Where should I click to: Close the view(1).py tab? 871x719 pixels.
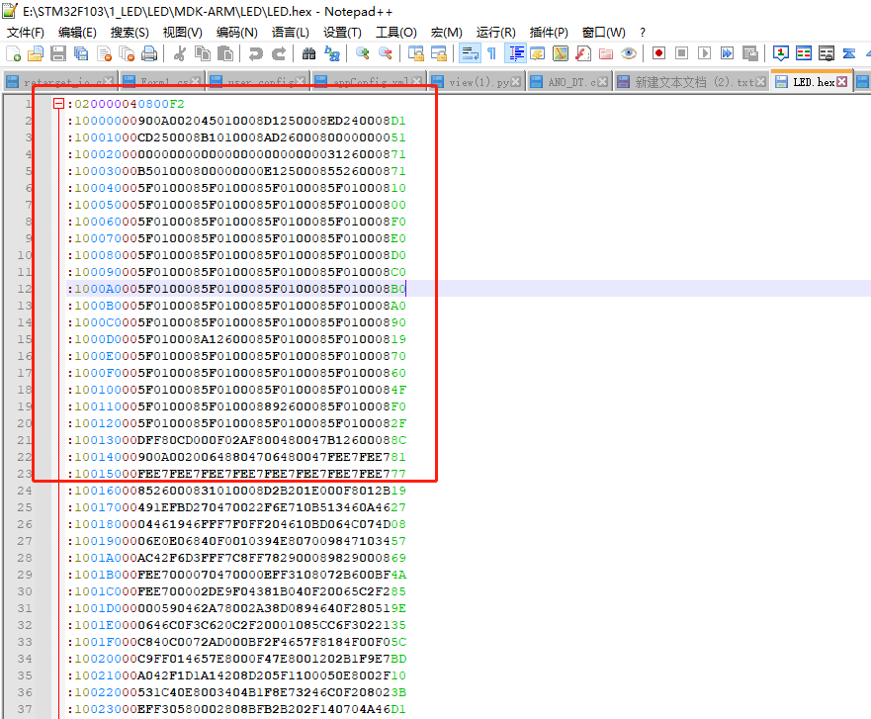[515, 82]
